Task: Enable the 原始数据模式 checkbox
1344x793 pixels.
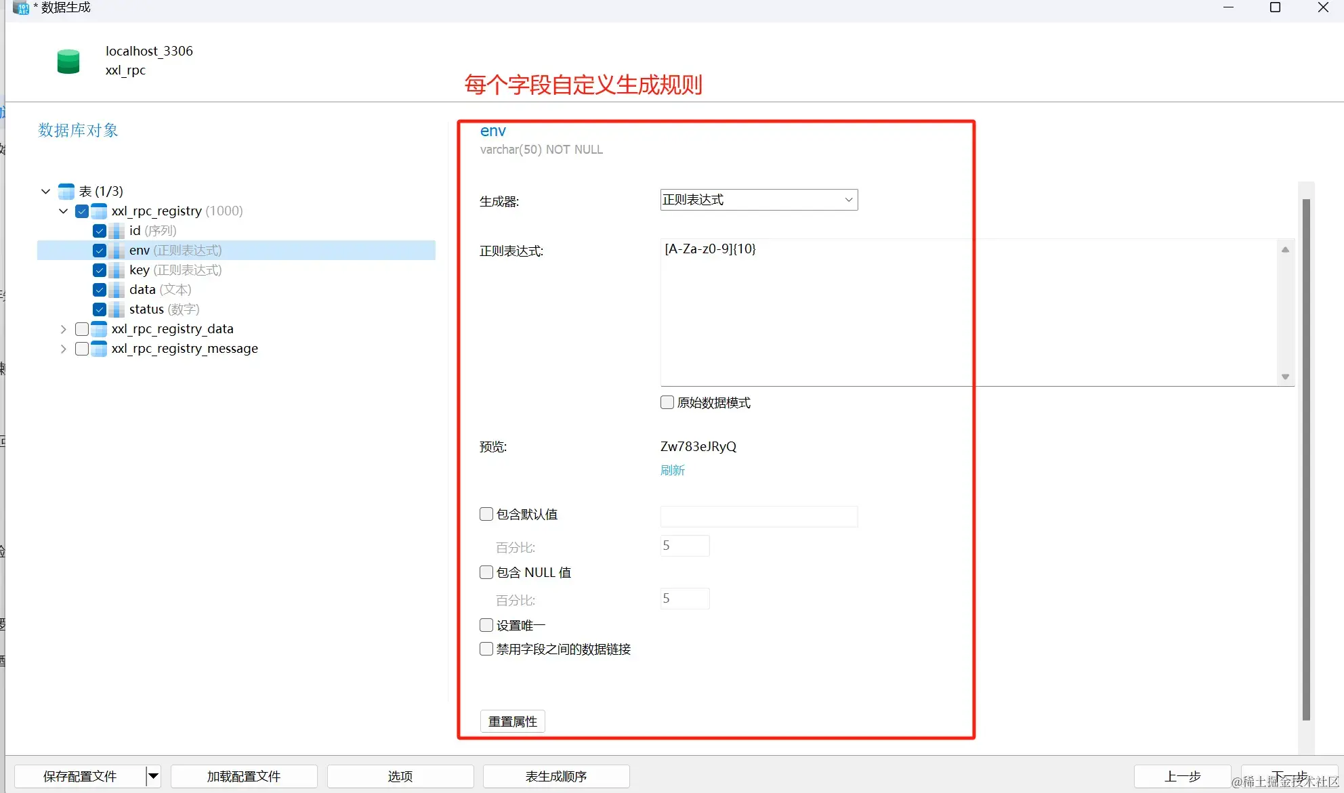Action: (667, 402)
